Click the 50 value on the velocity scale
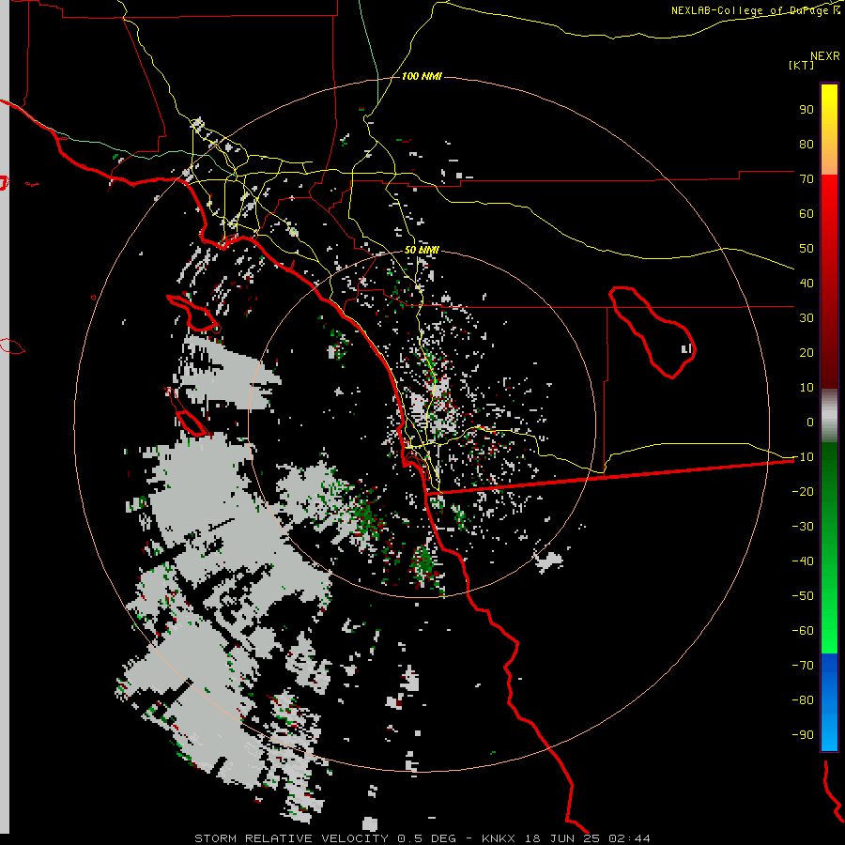845x845 pixels. (807, 249)
